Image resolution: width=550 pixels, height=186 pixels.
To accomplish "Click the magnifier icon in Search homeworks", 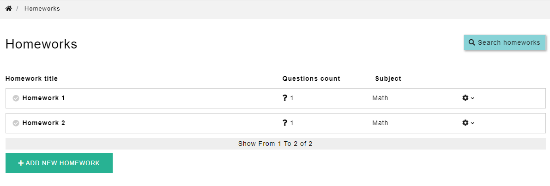I will 471,42.
